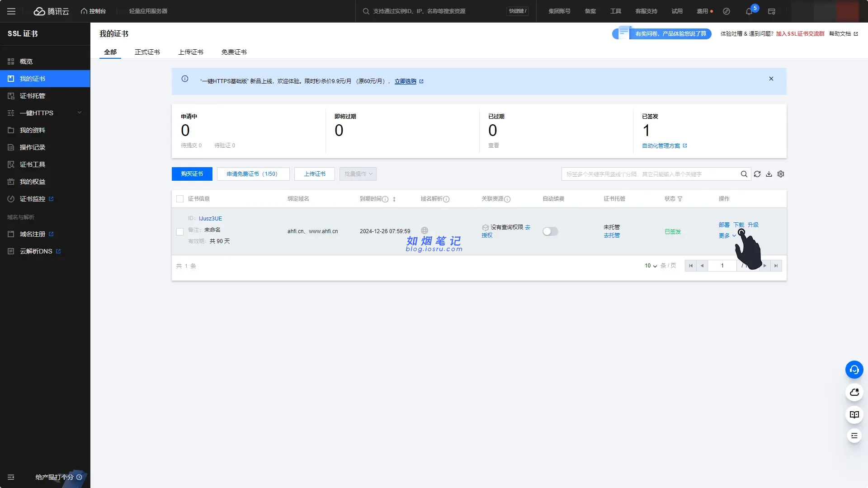868x488 pixels.
Task: Click the cloud assistant float button
Action: click(854, 392)
